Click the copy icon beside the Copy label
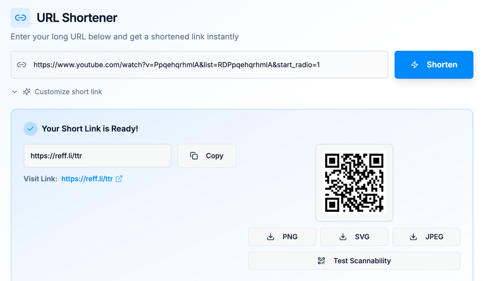 tap(194, 155)
